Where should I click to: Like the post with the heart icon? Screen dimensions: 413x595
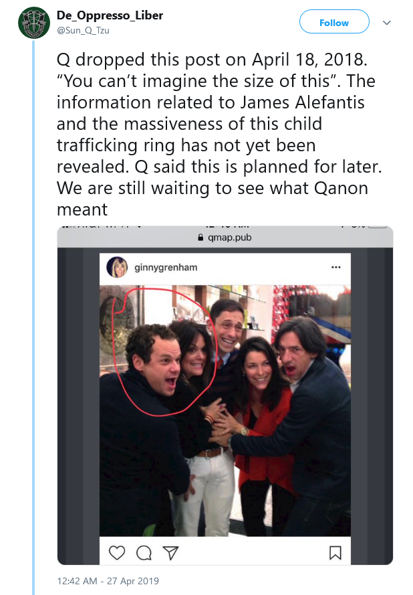[x=117, y=553]
